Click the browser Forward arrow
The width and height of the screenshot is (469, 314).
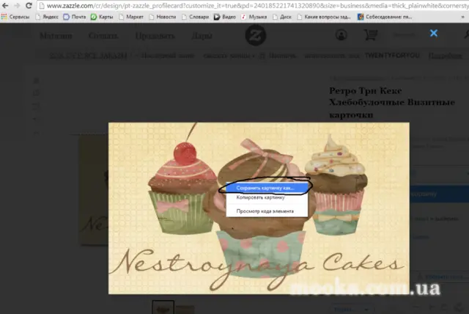point(17,5)
